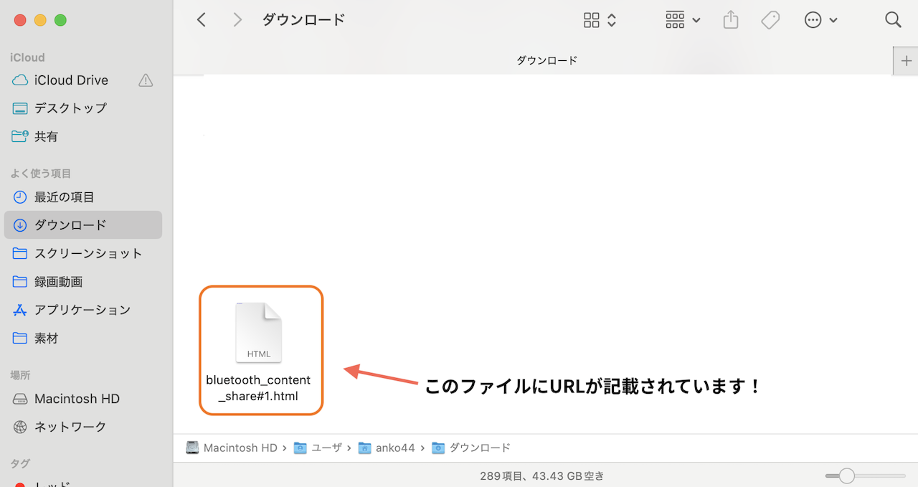918x487 pixels.
Task: Open iCloud Drive in the sidebar
Action: (71, 80)
